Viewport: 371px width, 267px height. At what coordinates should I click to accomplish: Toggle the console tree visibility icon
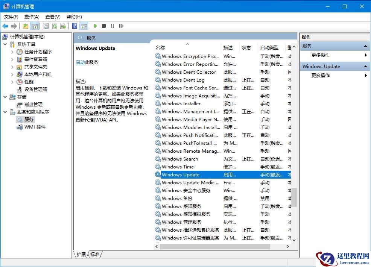(x=34, y=26)
